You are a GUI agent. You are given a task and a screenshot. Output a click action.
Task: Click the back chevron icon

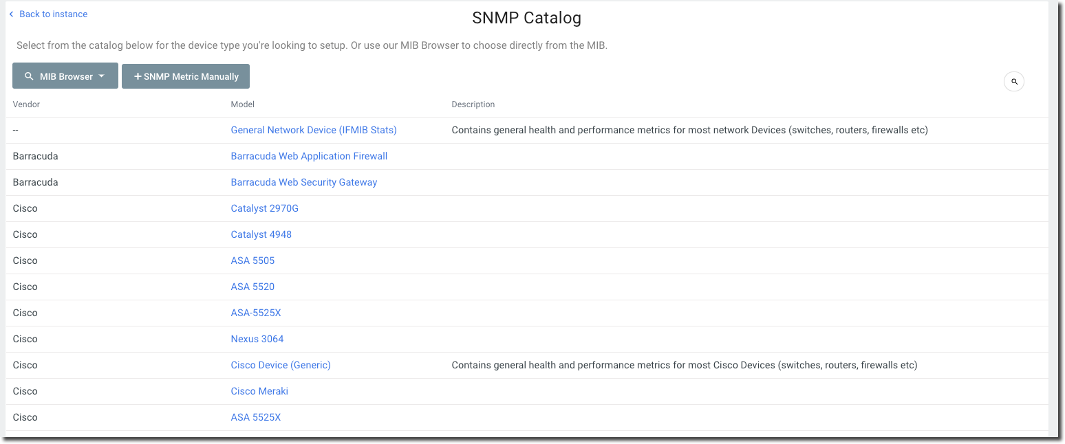[x=11, y=14]
